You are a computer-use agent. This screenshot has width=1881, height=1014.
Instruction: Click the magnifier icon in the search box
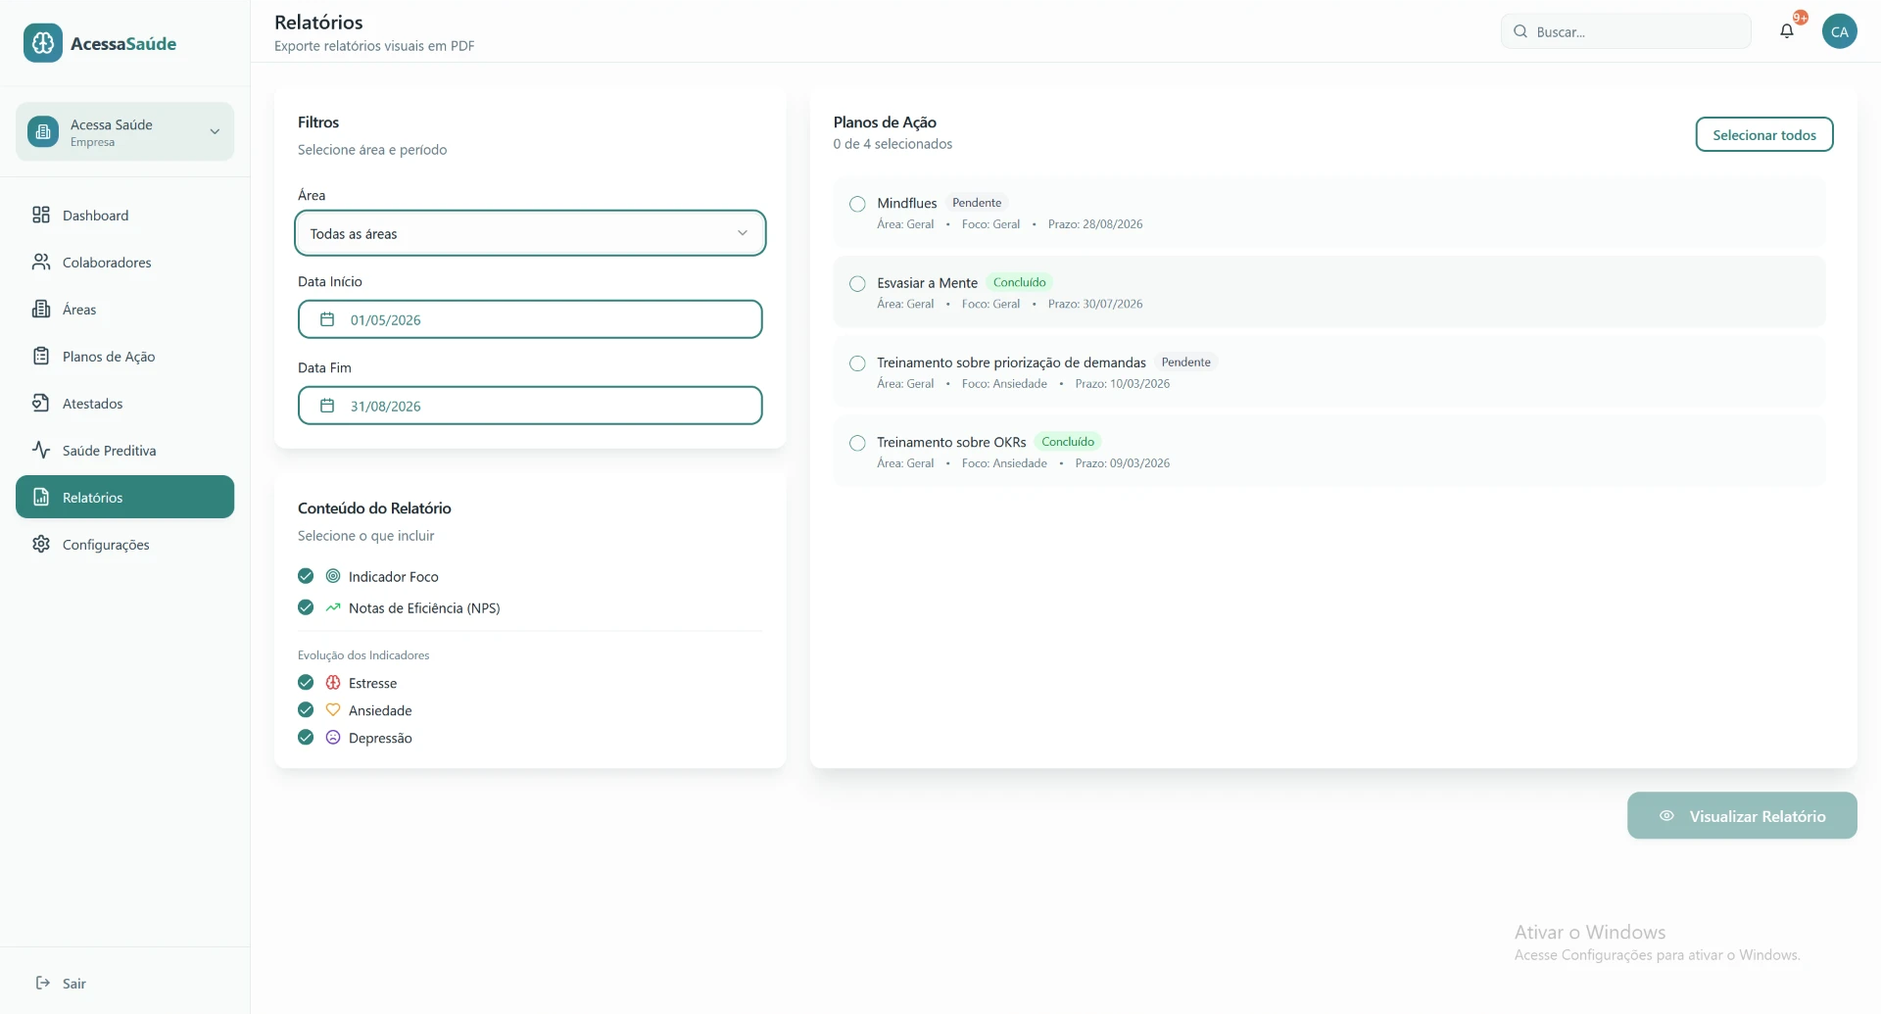pyautogui.click(x=1520, y=31)
